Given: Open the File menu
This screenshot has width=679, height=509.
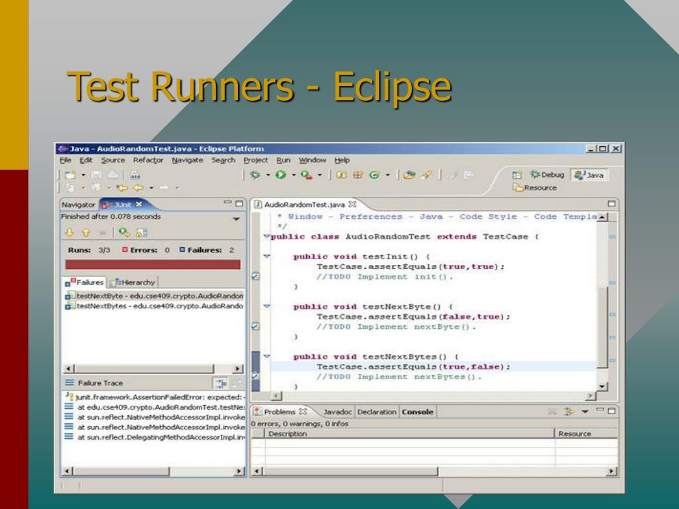Looking at the screenshot, I should click(x=66, y=160).
